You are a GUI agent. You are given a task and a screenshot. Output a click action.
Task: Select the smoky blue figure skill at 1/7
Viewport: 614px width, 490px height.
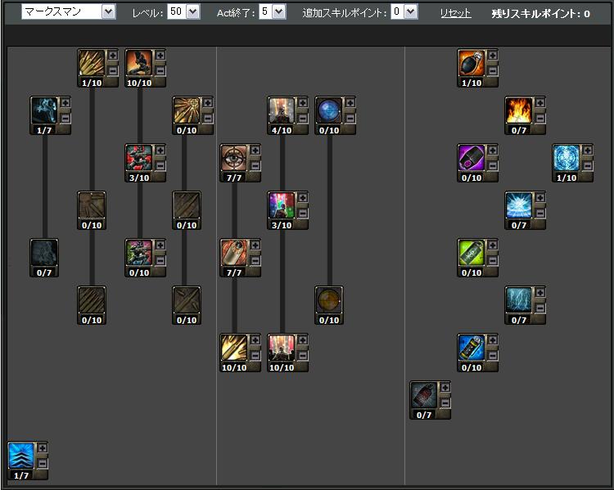pos(44,110)
